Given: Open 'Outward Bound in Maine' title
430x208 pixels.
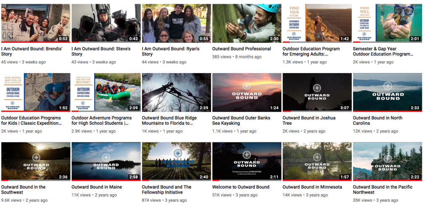Looking at the screenshot, I should click(97, 187).
